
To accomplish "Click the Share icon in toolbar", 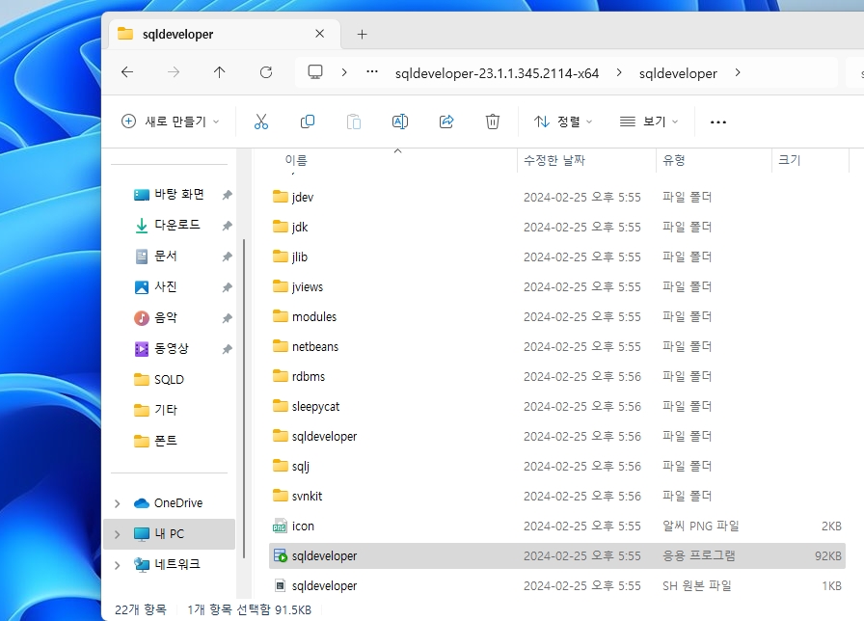I will pos(446,121).
